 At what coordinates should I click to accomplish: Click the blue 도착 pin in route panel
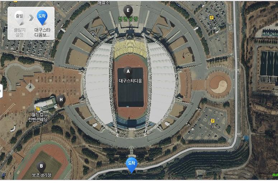click(x=42, y=18)
